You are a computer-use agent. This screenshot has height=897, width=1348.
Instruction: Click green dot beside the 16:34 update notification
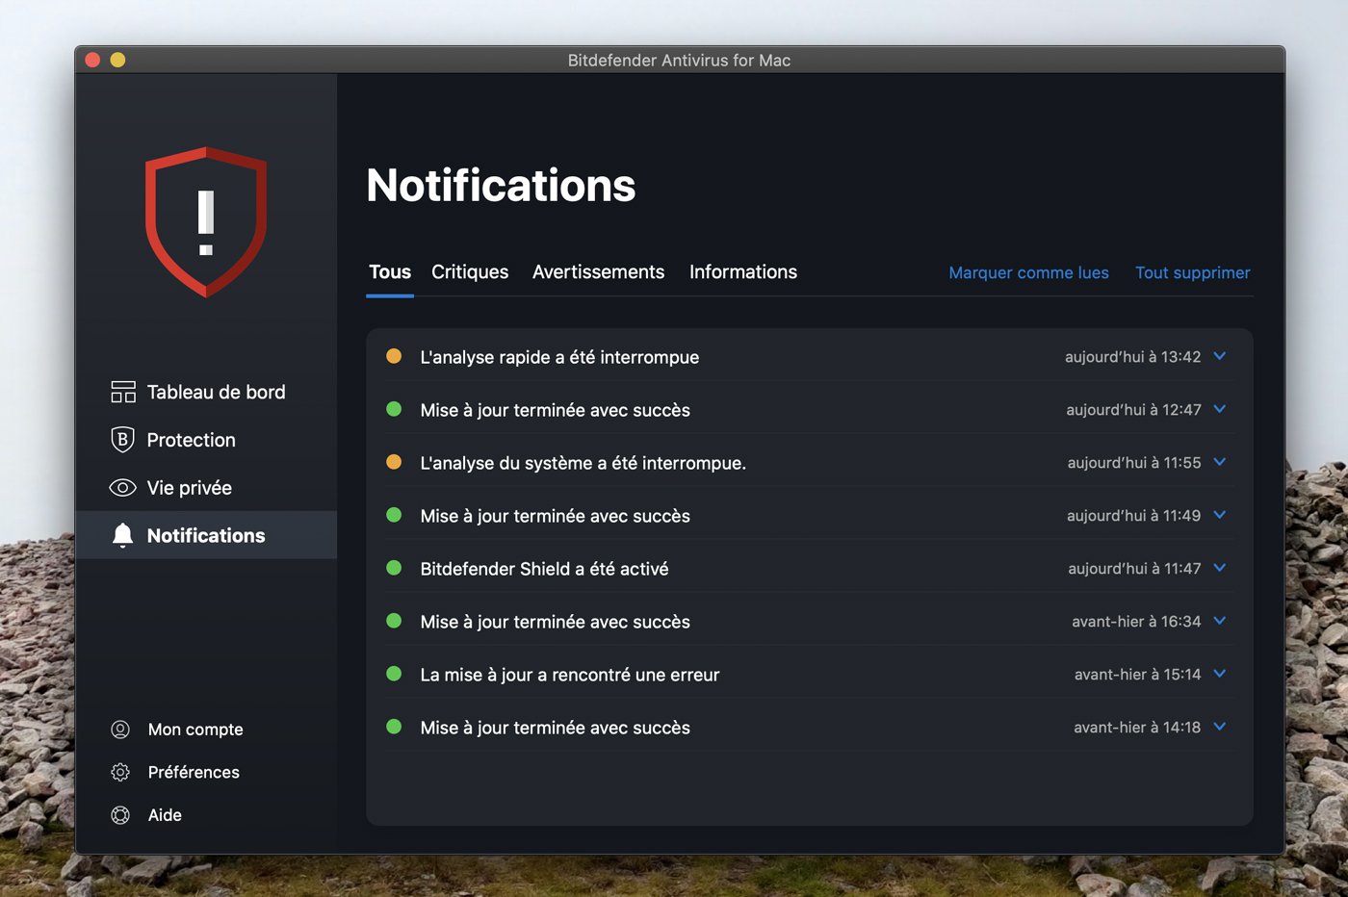click(394, 621)
